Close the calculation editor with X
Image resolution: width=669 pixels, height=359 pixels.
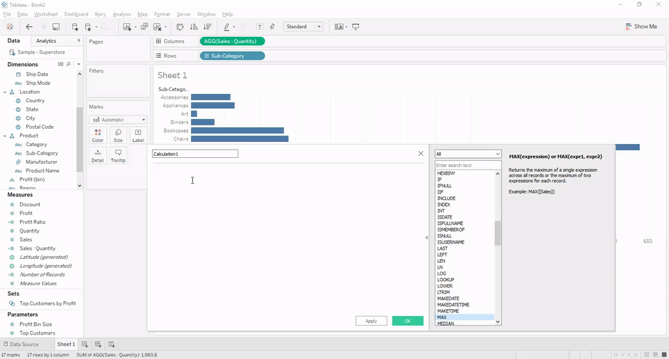click(x=420, y=153)
